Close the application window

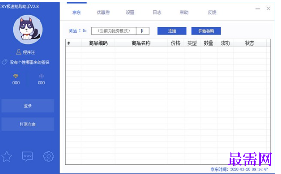(268, 8)
